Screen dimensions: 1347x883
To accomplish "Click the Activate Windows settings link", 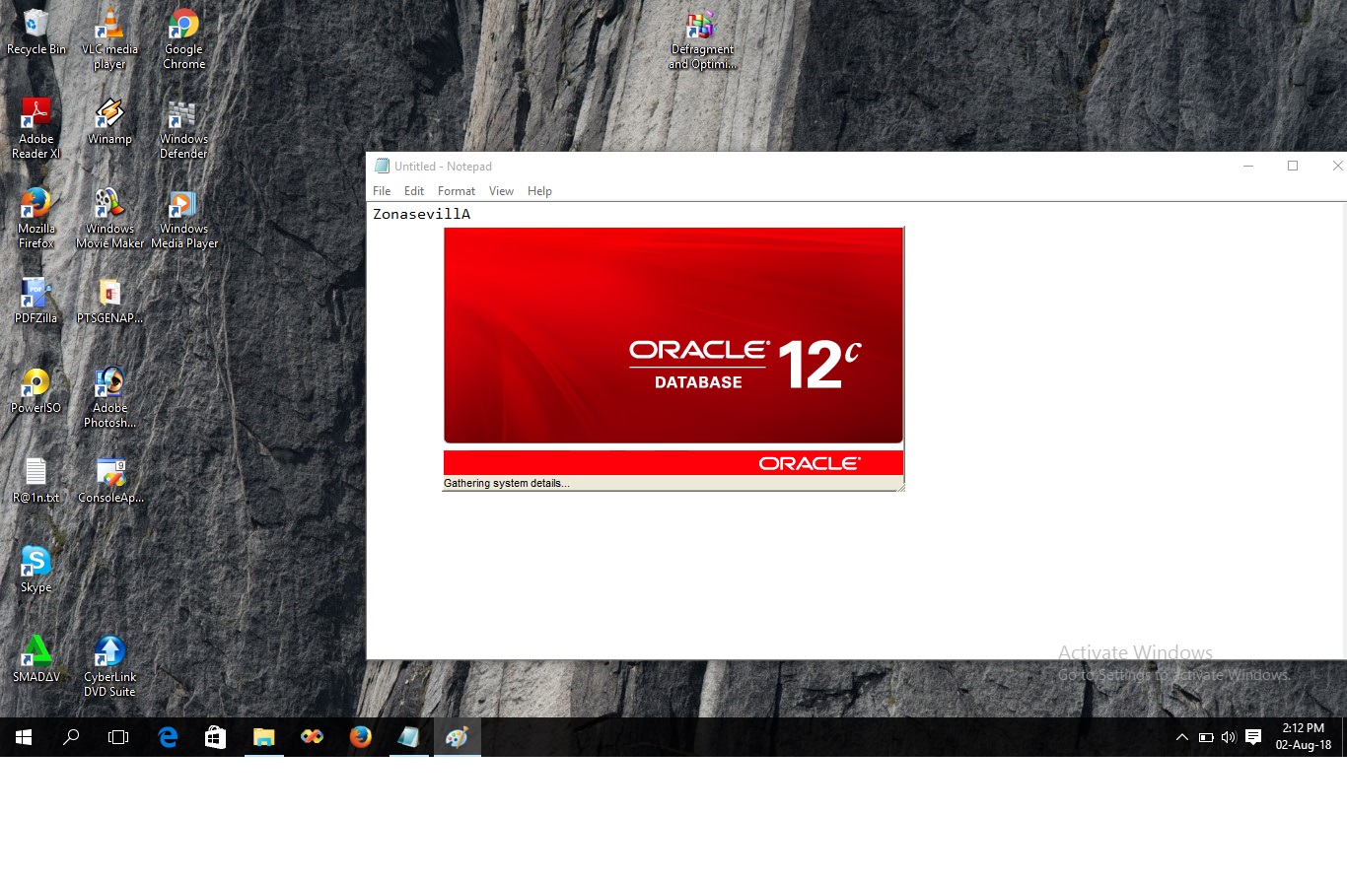I will [x=1173, y=674].
